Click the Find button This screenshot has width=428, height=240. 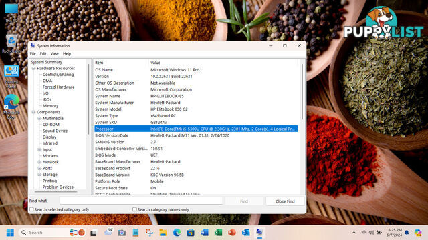pyautogui.click(x=244, y=201)
